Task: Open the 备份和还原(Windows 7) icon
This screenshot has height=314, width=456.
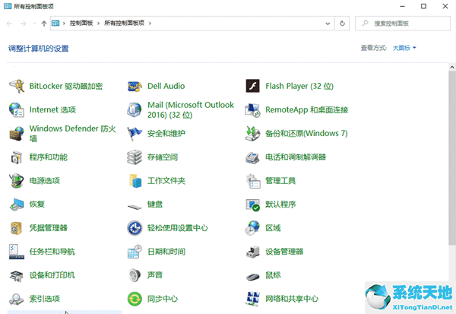Action: (x=253, y=134)
